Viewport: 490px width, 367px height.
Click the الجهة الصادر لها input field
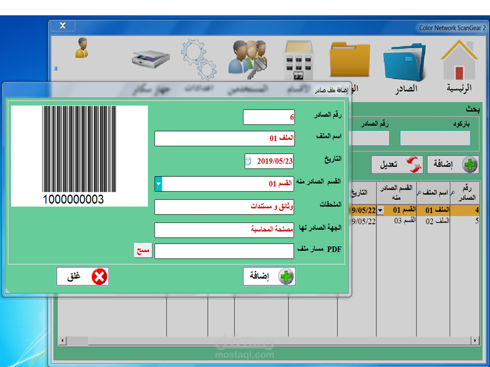[x=224, y=230]
